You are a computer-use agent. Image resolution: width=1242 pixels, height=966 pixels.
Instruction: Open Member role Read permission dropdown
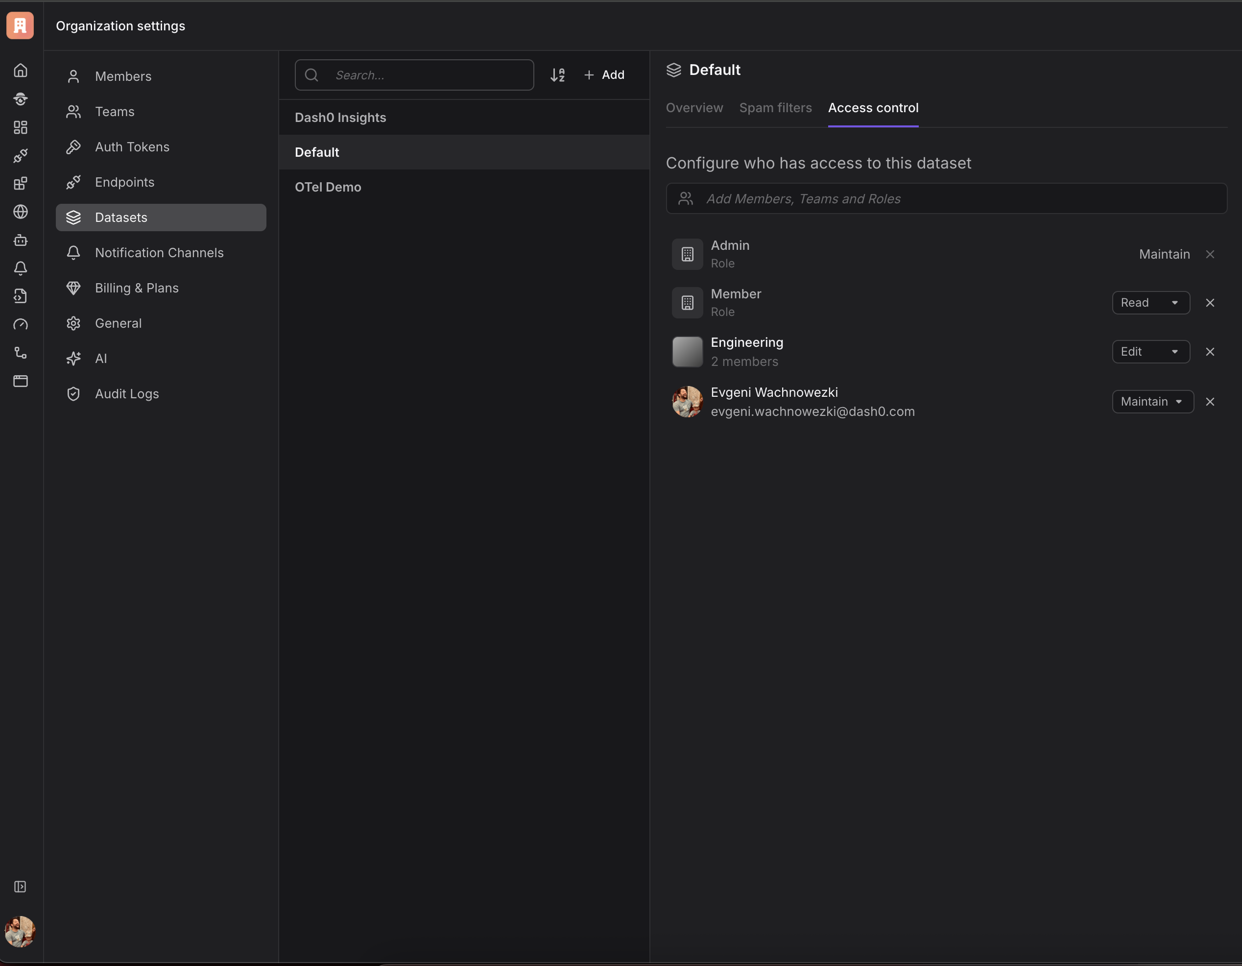(1150, 303)
